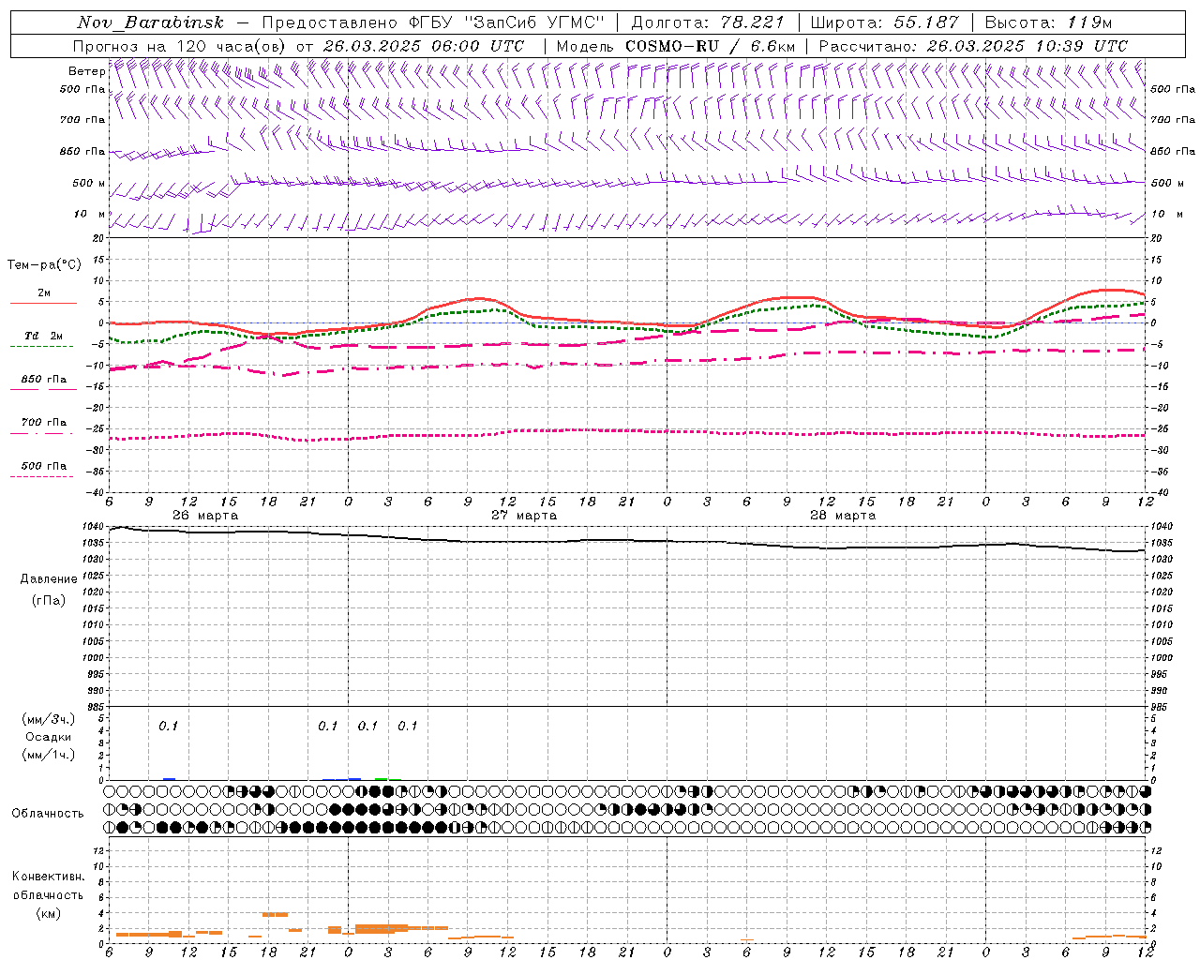Click the Широта: 55.187 header field
This screenshot has width=1200, height=960.
(x=884, y=22)
